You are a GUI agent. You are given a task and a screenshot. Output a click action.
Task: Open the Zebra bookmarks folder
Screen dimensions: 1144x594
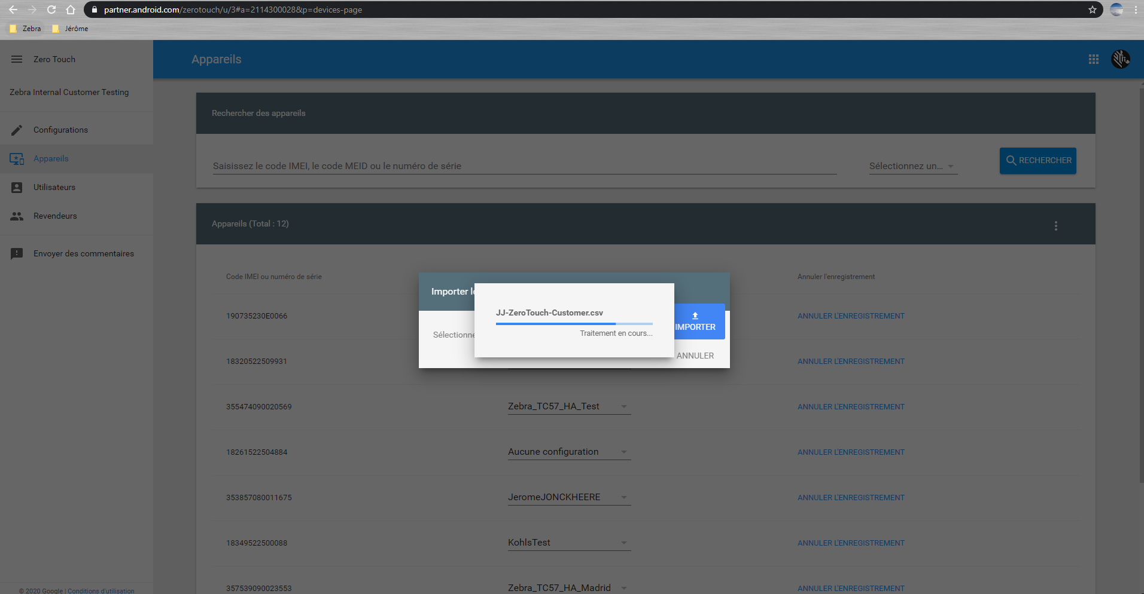point(26,29)
